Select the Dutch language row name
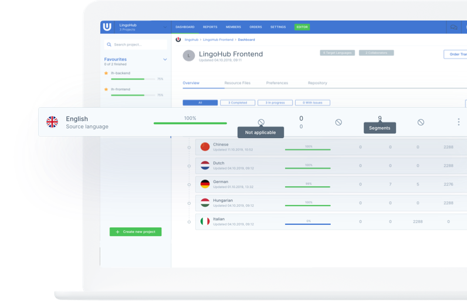Image resolution: width=467 pixels, height=301 pixels. [x=219, y=163]
